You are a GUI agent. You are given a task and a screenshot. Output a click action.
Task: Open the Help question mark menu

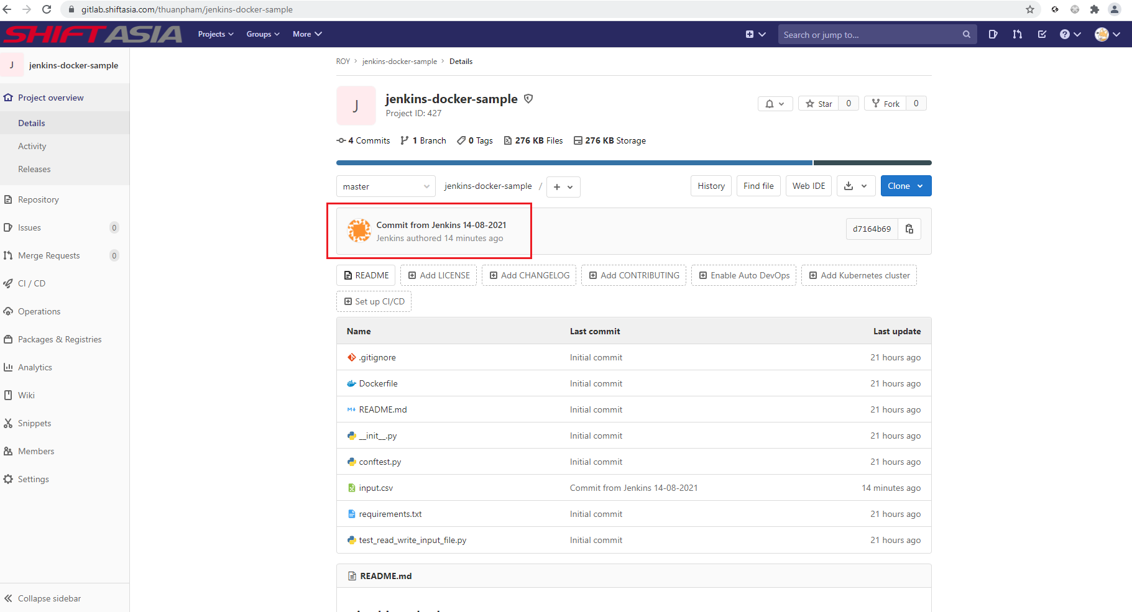[1070, 34]
